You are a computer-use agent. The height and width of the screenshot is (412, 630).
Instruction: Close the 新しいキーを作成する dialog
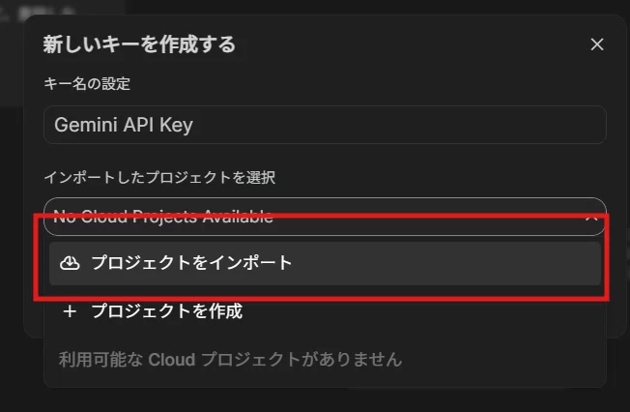click(x=597, y=44)
